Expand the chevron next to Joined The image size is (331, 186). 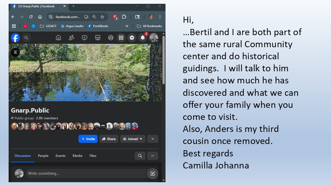tap(153, 139)
